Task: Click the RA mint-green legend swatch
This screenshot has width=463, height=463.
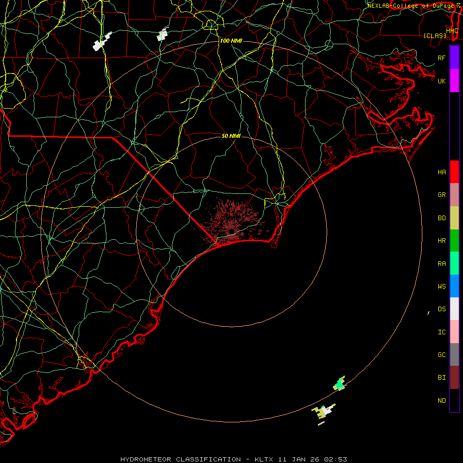Action: (454, 263)
